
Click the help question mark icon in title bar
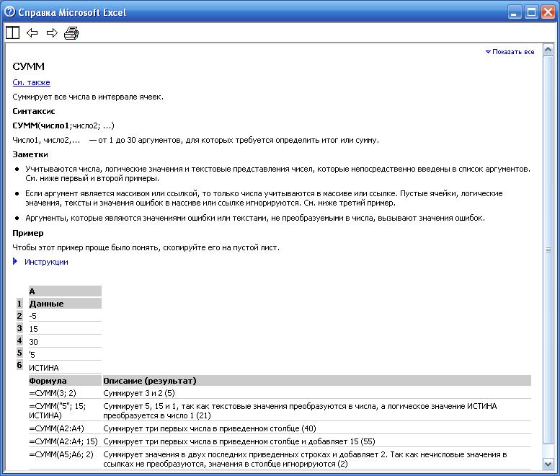click(9, 12)
